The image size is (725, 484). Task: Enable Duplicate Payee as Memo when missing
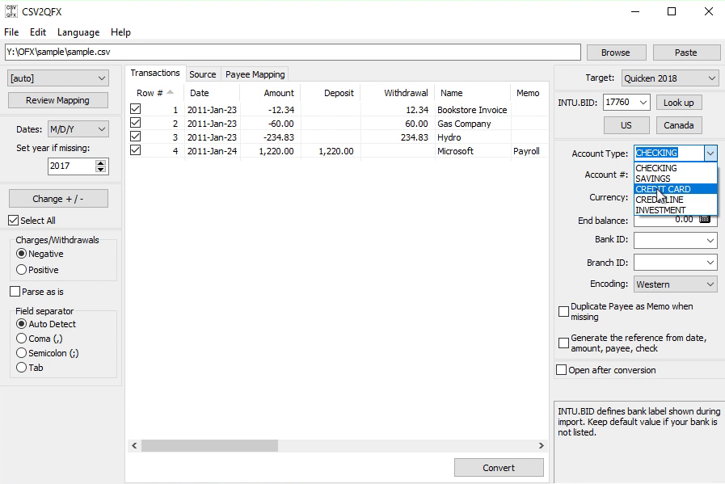(x=563, y=312)
